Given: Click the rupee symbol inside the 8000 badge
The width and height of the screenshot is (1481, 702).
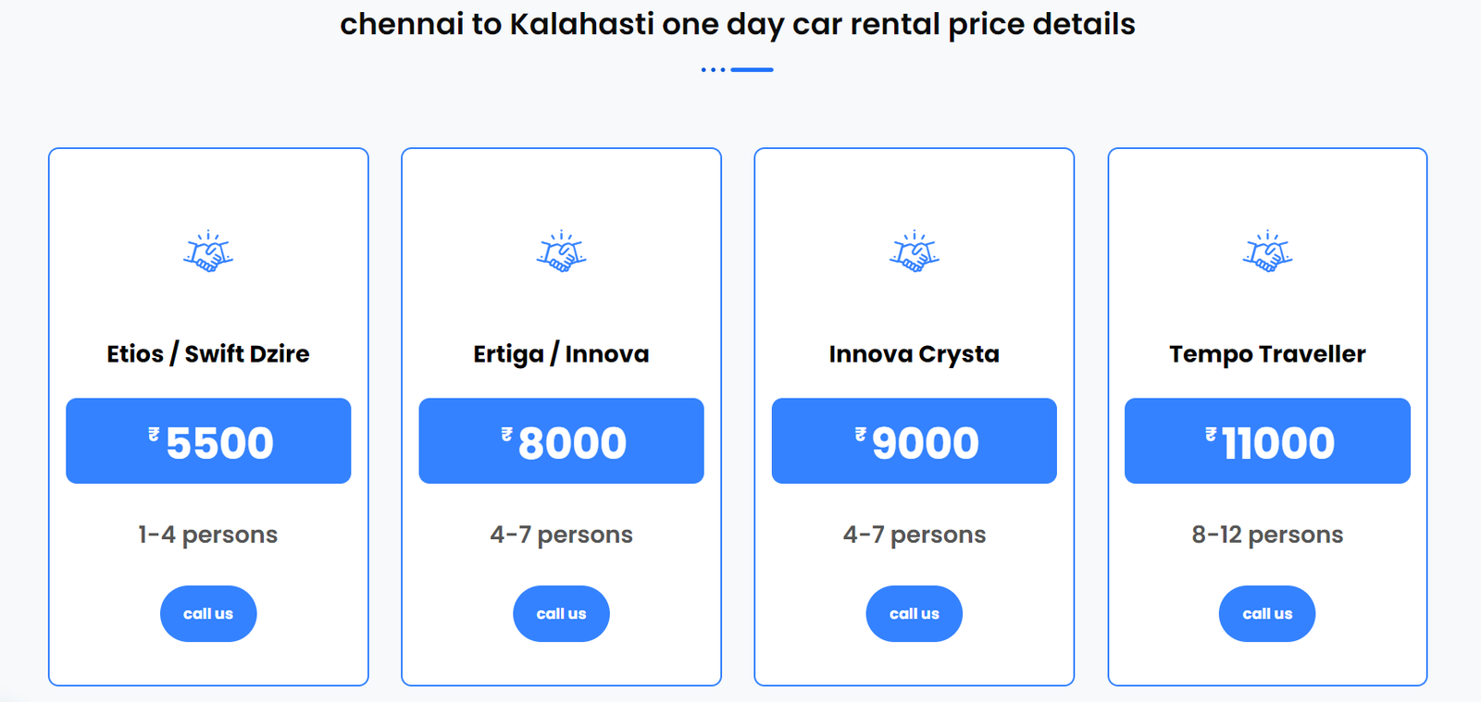Looking at the screenshot, I should click(504, 432).
